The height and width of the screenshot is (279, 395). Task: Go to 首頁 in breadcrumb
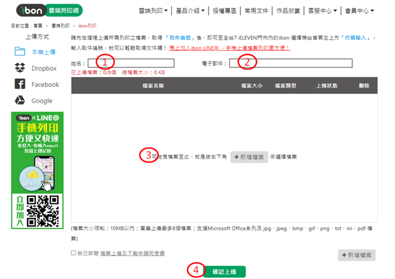click(38, 25)
